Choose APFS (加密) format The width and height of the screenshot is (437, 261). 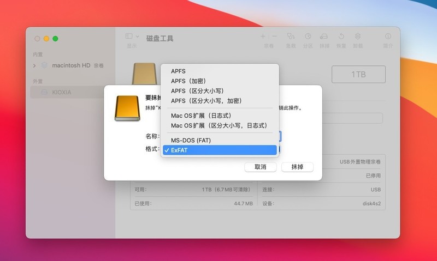click(x=220, y=81)
